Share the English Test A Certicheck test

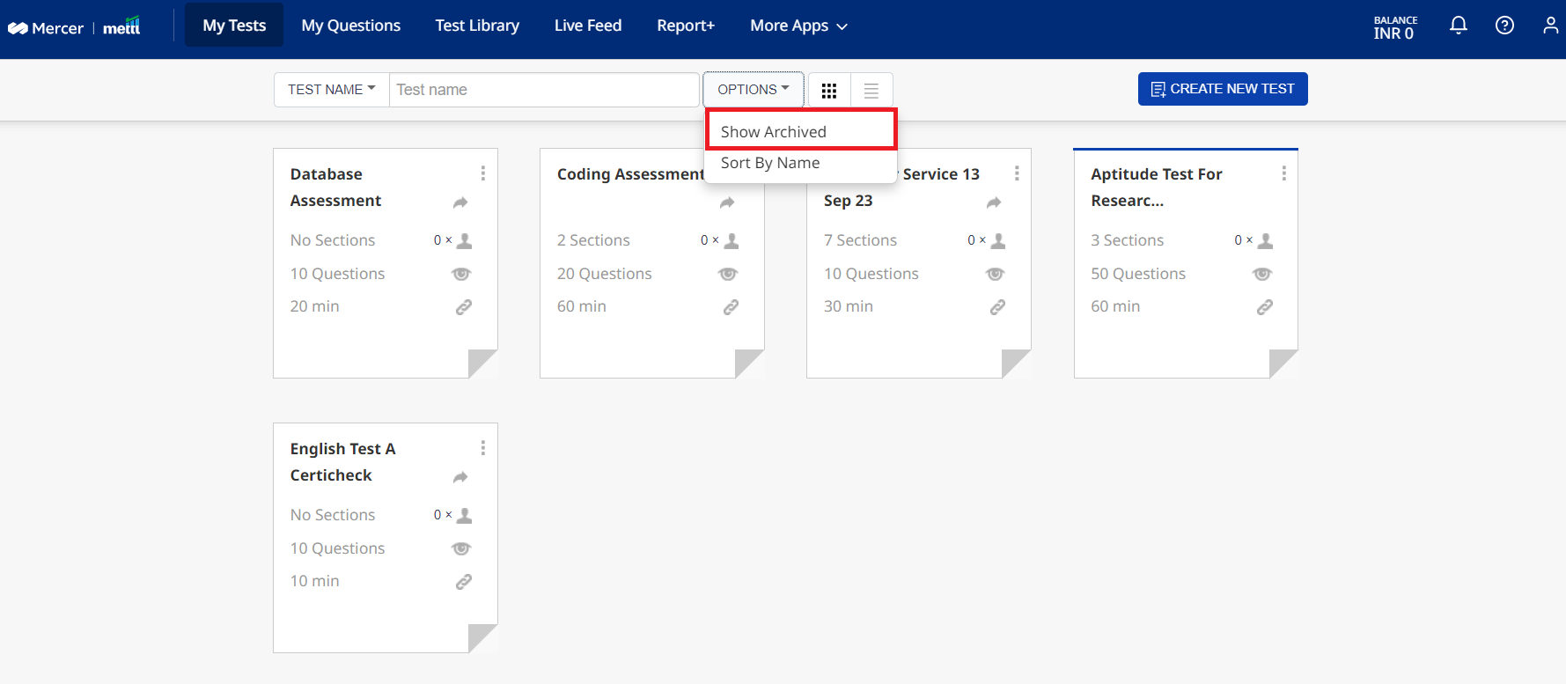tap(460, 478)
